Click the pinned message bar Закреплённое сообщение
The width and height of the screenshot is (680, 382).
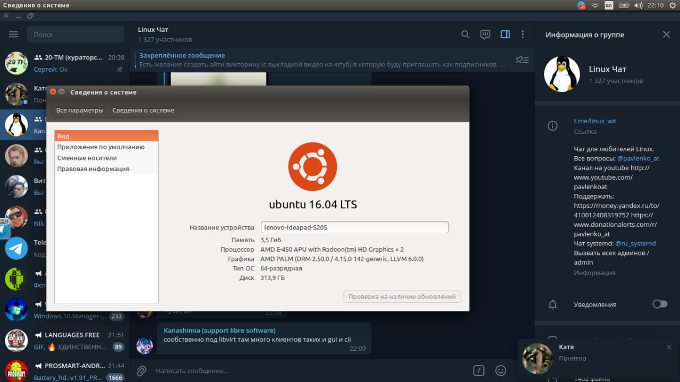click(x=323, y=60)
